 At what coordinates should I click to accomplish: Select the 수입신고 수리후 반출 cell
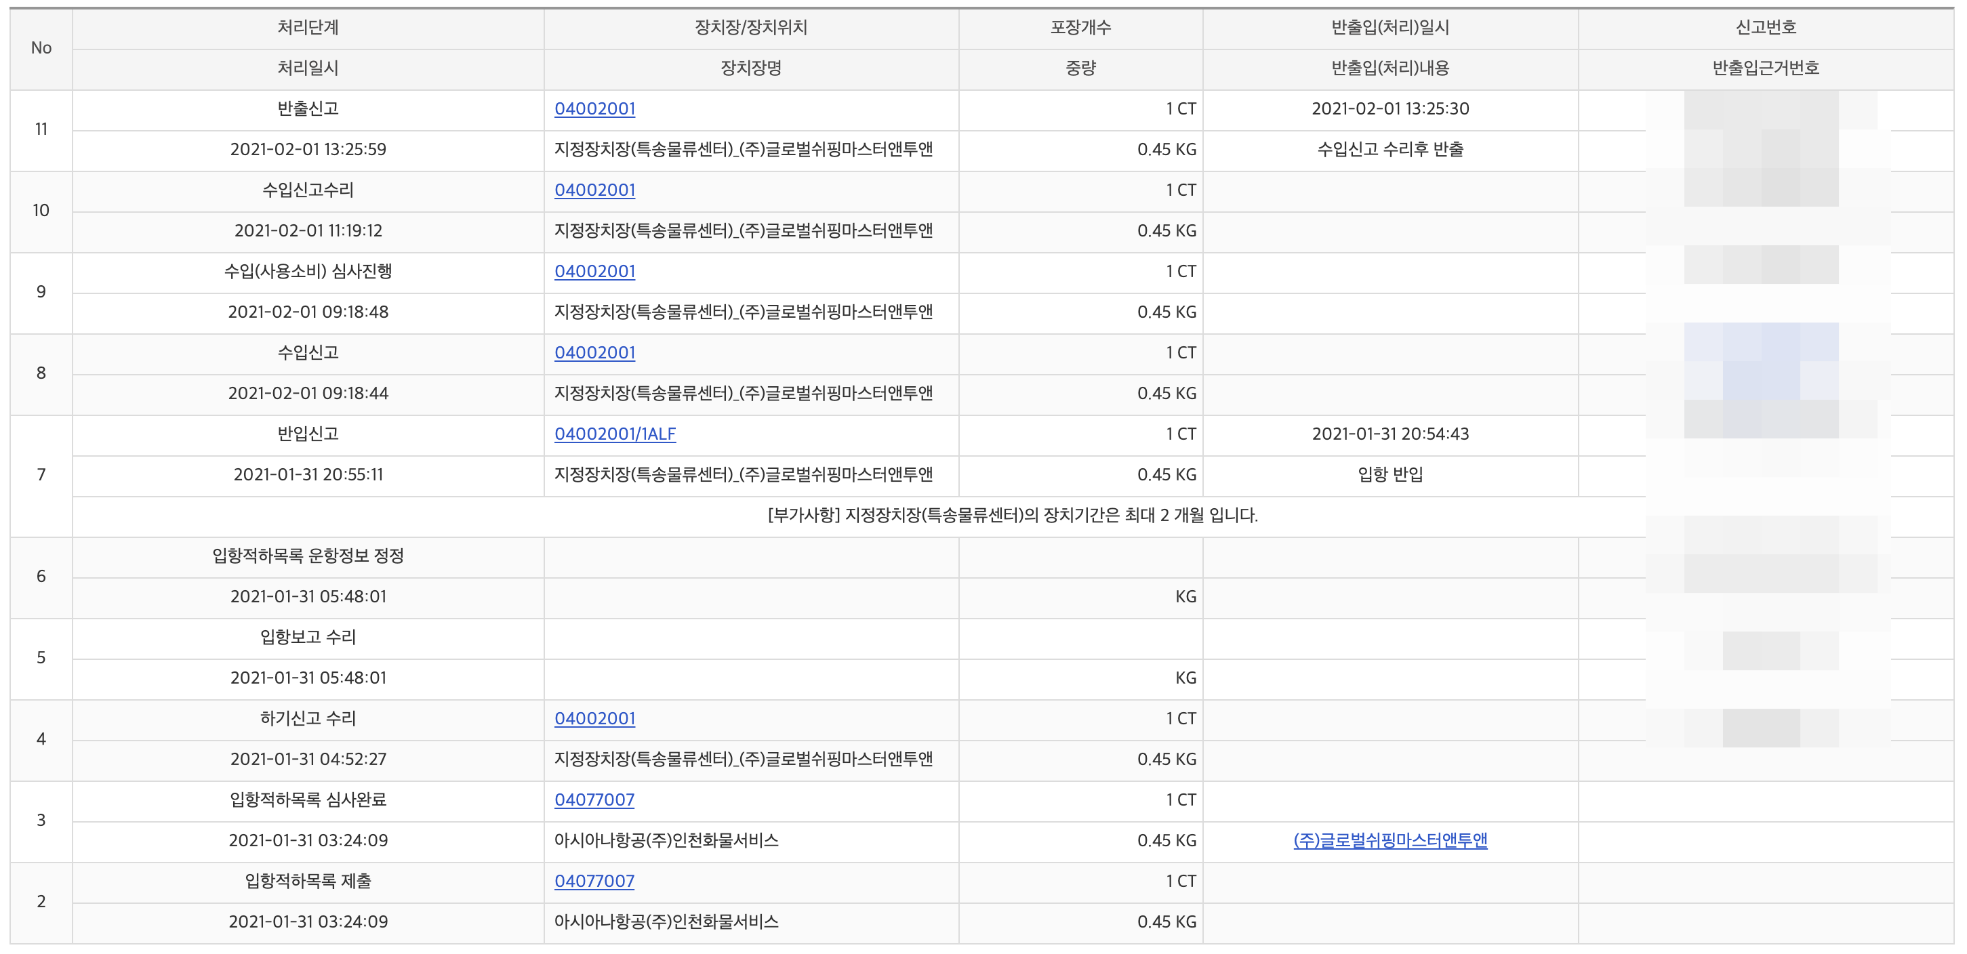click(x=1390, y=149)
